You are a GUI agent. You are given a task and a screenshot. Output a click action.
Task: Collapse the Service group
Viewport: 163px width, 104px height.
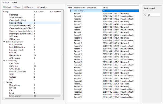tap(4, 82)
